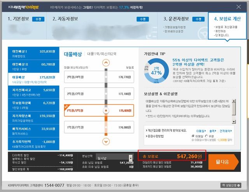The image size is (249, 192).
Task: Edit 운전자정보 with its 수정 button
Action: [x=198, y=19]
